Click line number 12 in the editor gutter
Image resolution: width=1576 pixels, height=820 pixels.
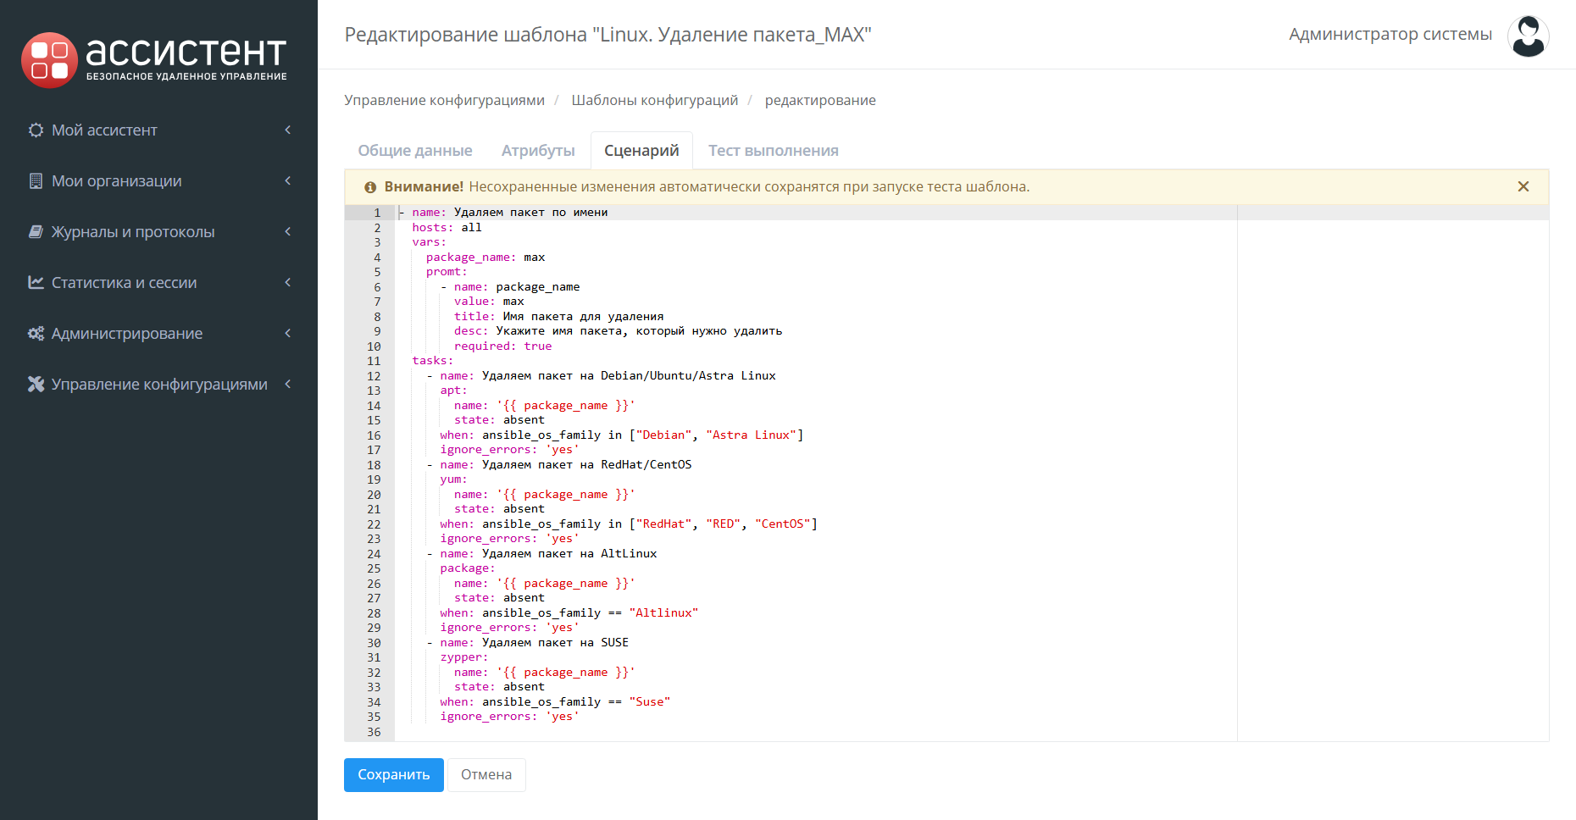(x=374, y=376)
